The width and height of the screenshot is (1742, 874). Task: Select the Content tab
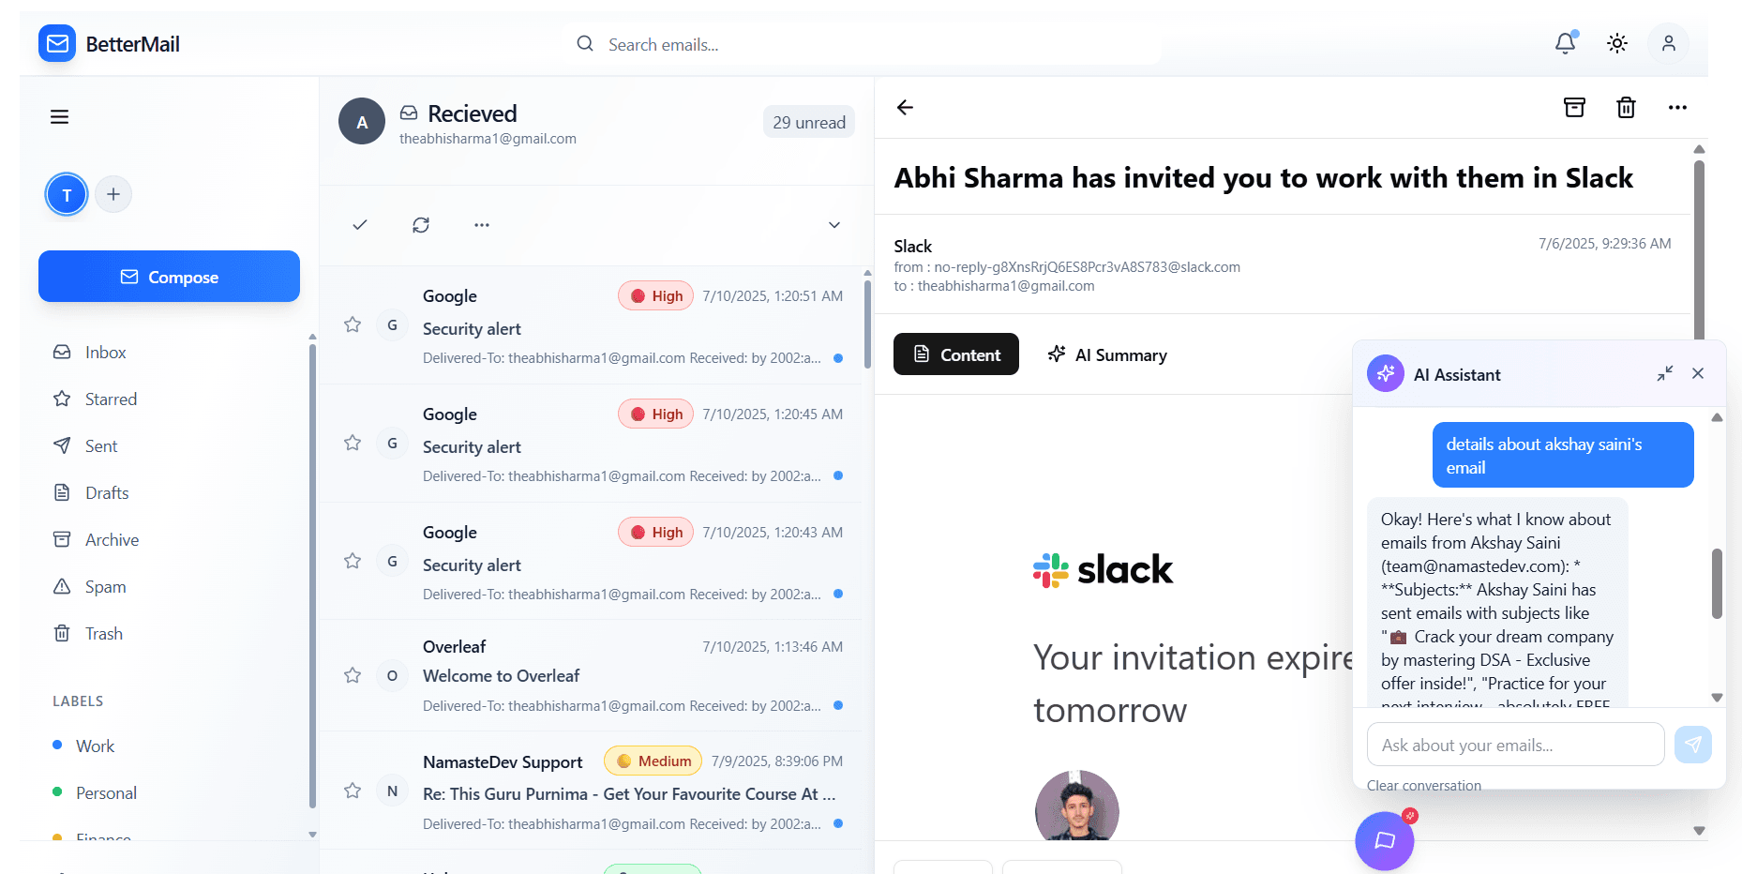pos(955,354)
